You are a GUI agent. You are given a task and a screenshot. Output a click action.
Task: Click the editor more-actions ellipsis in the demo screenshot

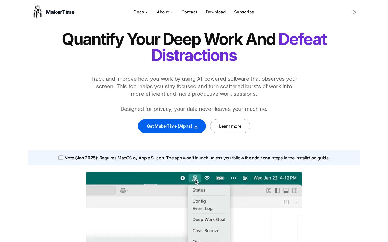(295, 202)
